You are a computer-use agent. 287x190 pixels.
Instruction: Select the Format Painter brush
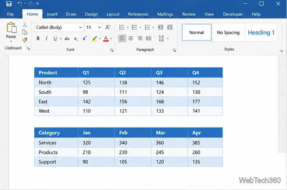click(25, 40)
